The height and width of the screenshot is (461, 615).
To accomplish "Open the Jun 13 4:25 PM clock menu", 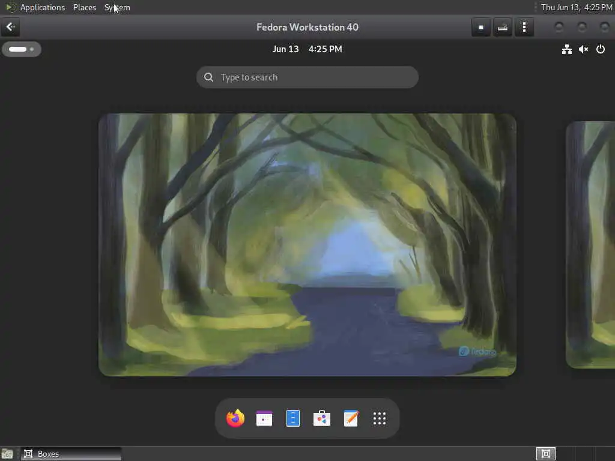I will click(307, 49).
